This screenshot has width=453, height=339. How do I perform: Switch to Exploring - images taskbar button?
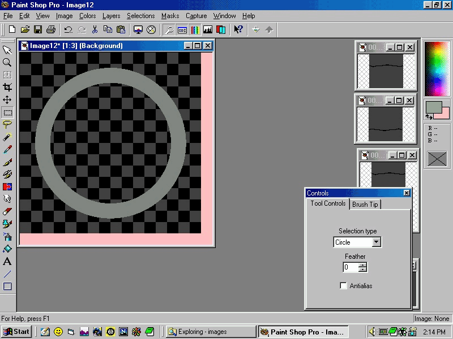point(211,332)
